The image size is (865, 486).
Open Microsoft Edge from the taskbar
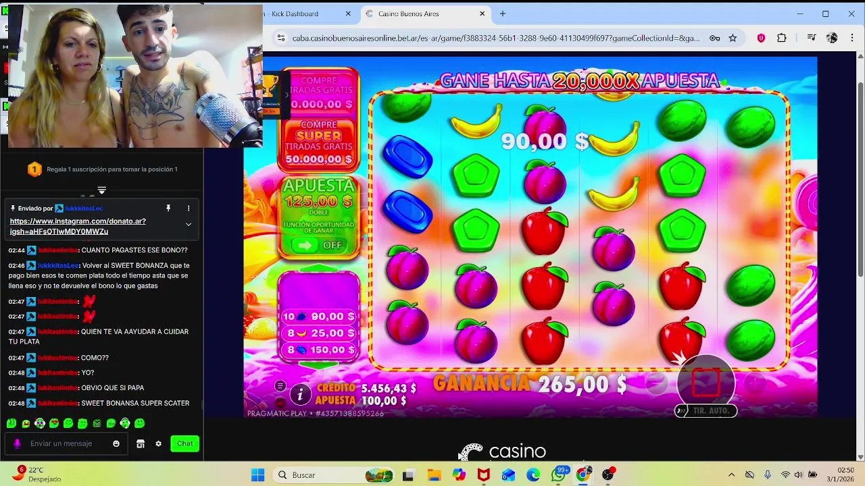tap(533, 475)
